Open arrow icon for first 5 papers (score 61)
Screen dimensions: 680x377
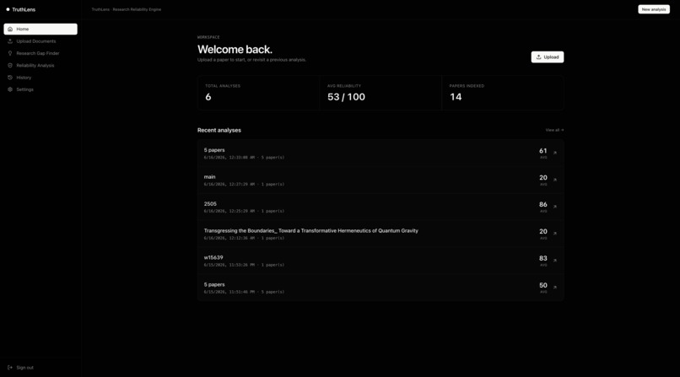(554, 153)
